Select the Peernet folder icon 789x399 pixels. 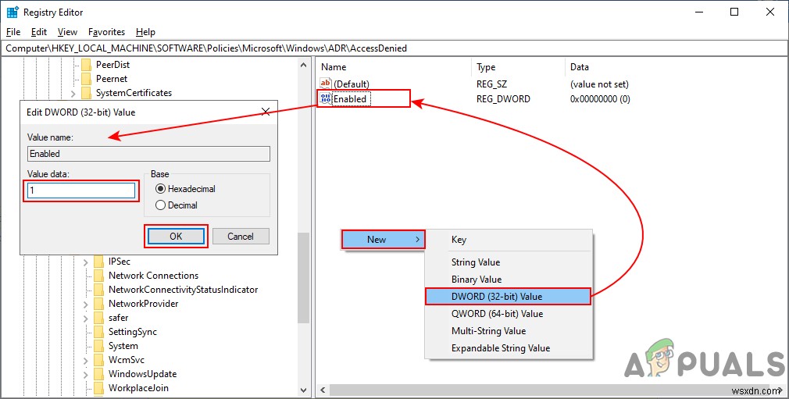87,79
